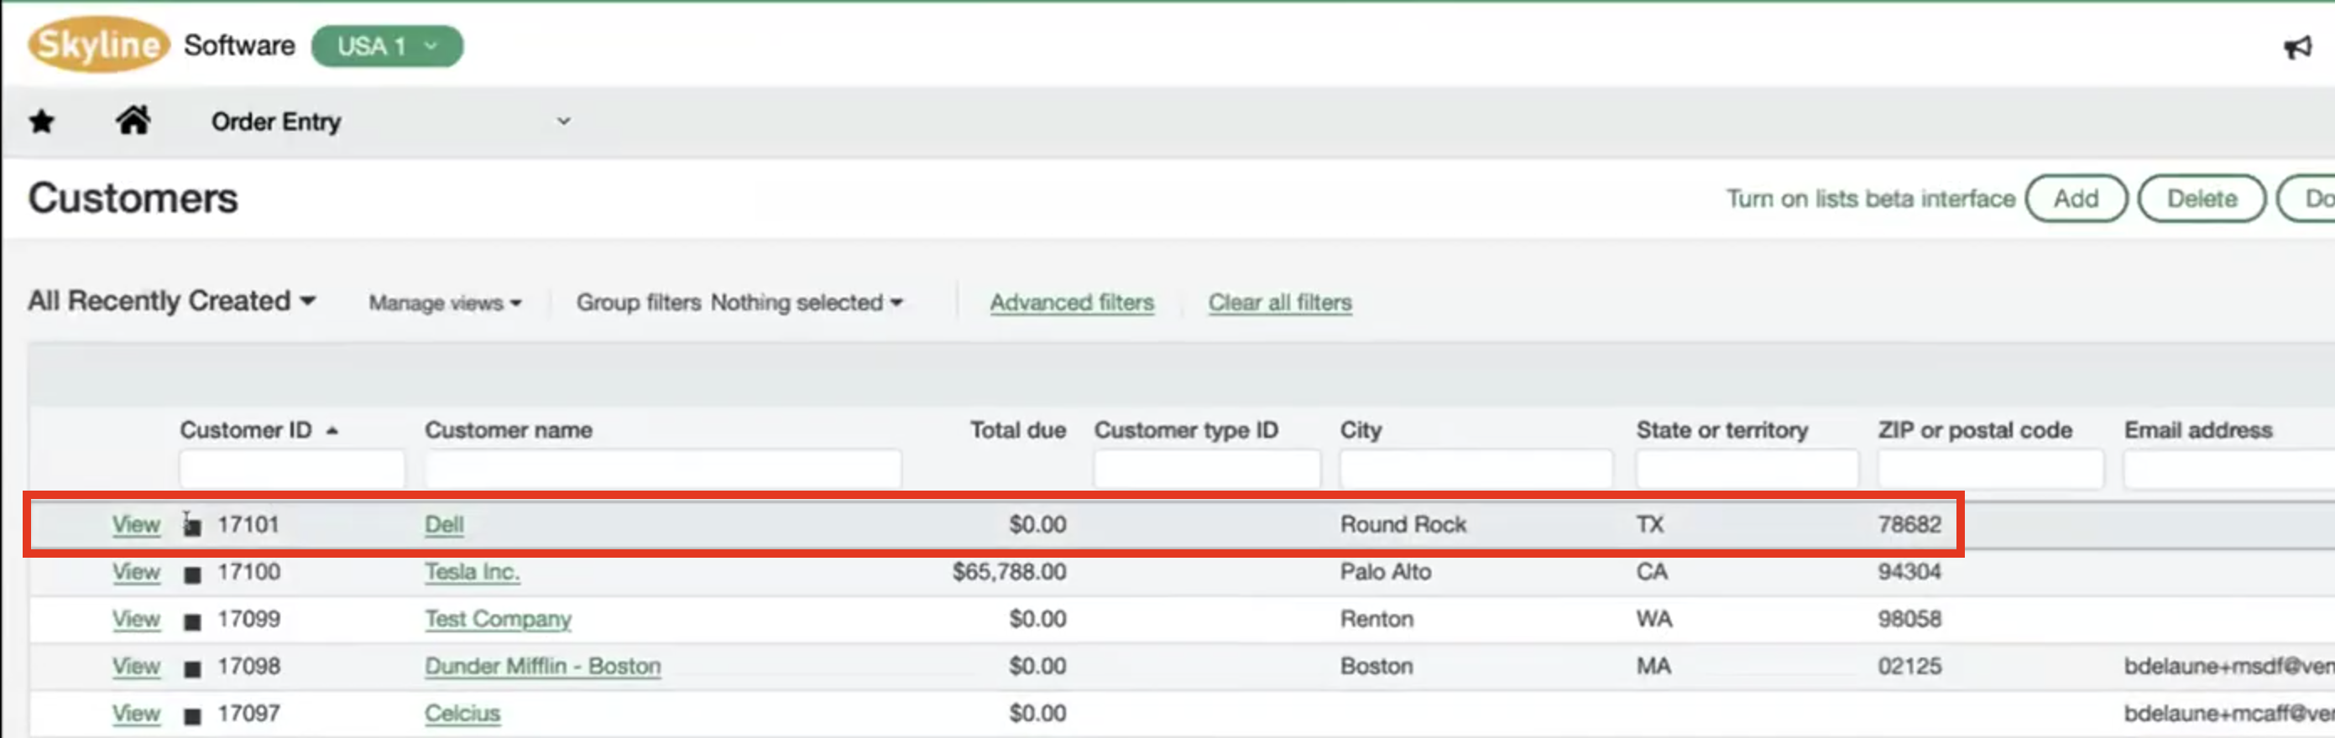Select the checkbox for customer 17097
Screen dimensions: 2335x738
click(192, 715)
